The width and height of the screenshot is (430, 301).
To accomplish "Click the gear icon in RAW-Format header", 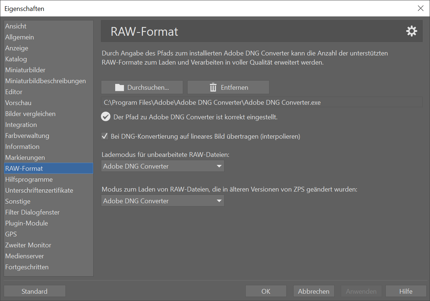I will 411,31.
